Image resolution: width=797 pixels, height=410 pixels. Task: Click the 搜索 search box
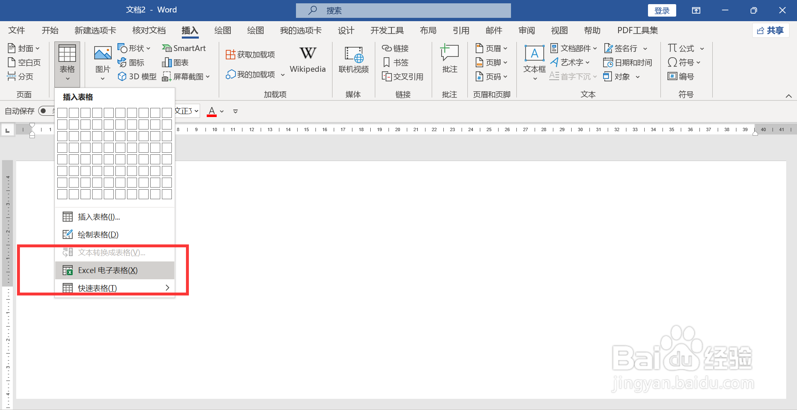click(x=403, y=10)
